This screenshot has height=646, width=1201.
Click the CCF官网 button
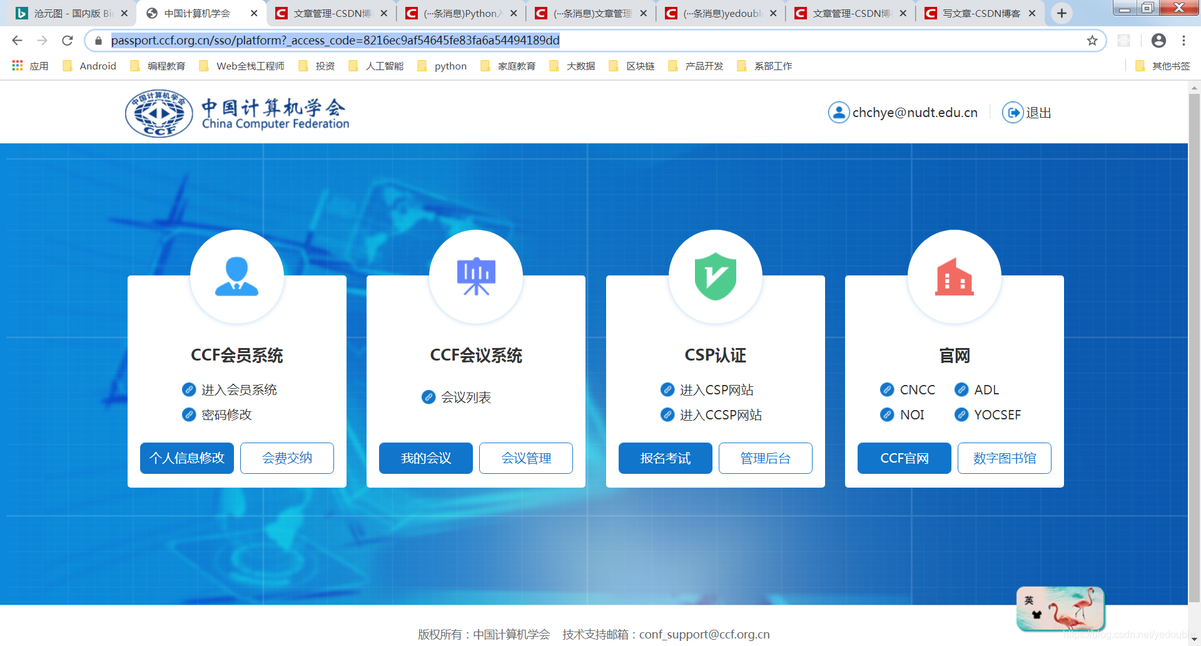click(x=905, y=458)
